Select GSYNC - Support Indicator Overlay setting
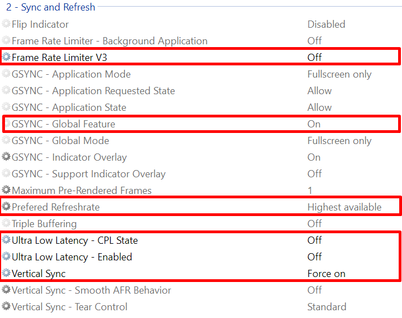The image size is (402, 318). pos(89,174)
